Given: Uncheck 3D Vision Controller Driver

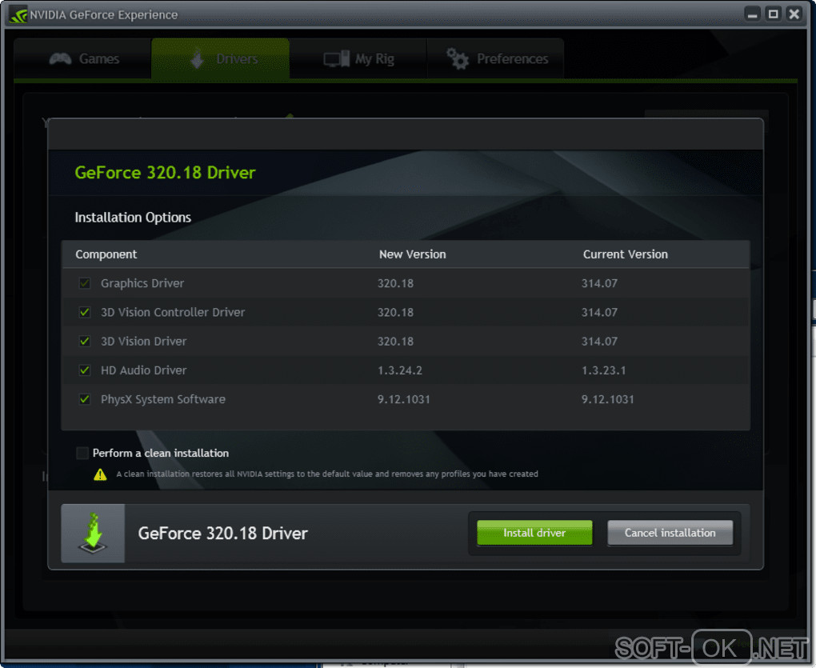Looking at the screenshot, I should point(84,312).
